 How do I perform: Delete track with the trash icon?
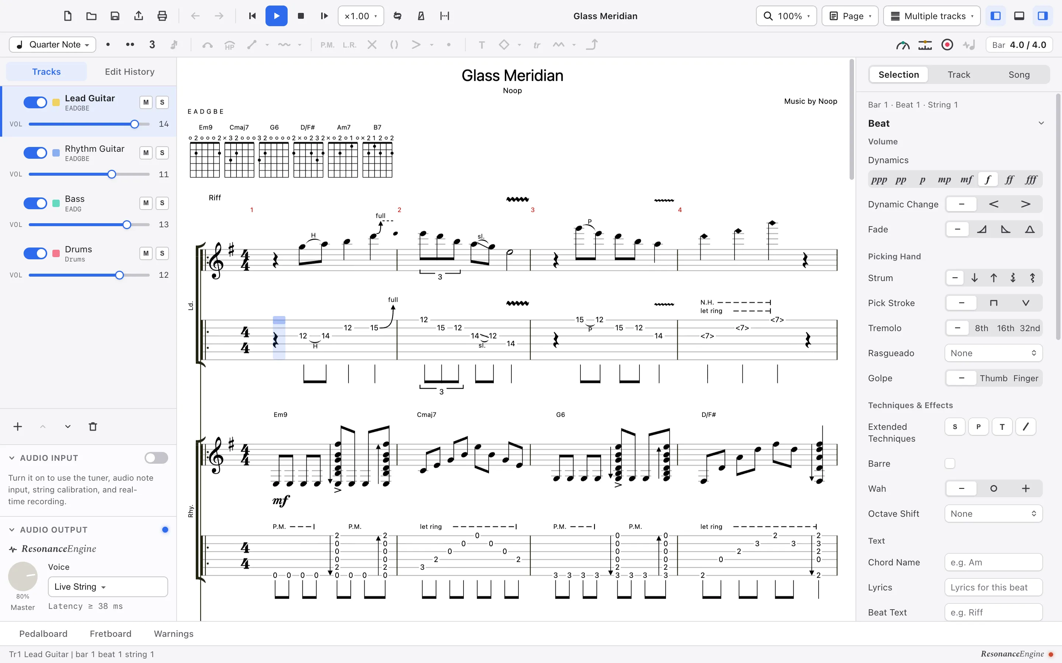click(x=93, y=427)
